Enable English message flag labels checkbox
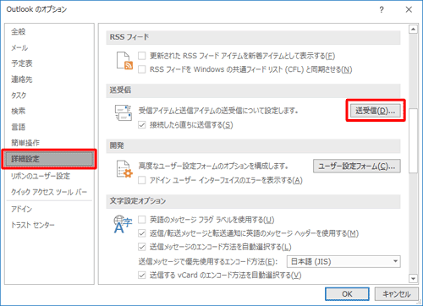Screen dimensions: 423x306 [142, 220]
